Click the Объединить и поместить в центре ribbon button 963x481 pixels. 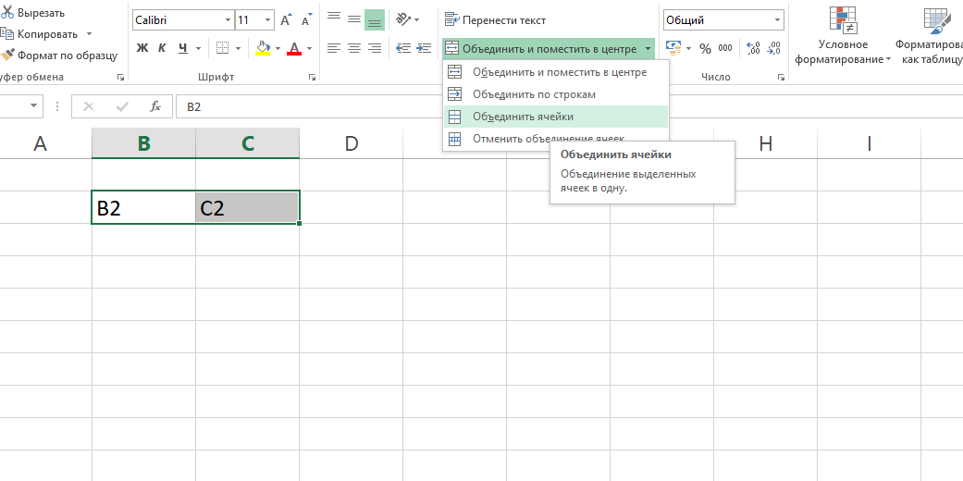coord(540,48)
